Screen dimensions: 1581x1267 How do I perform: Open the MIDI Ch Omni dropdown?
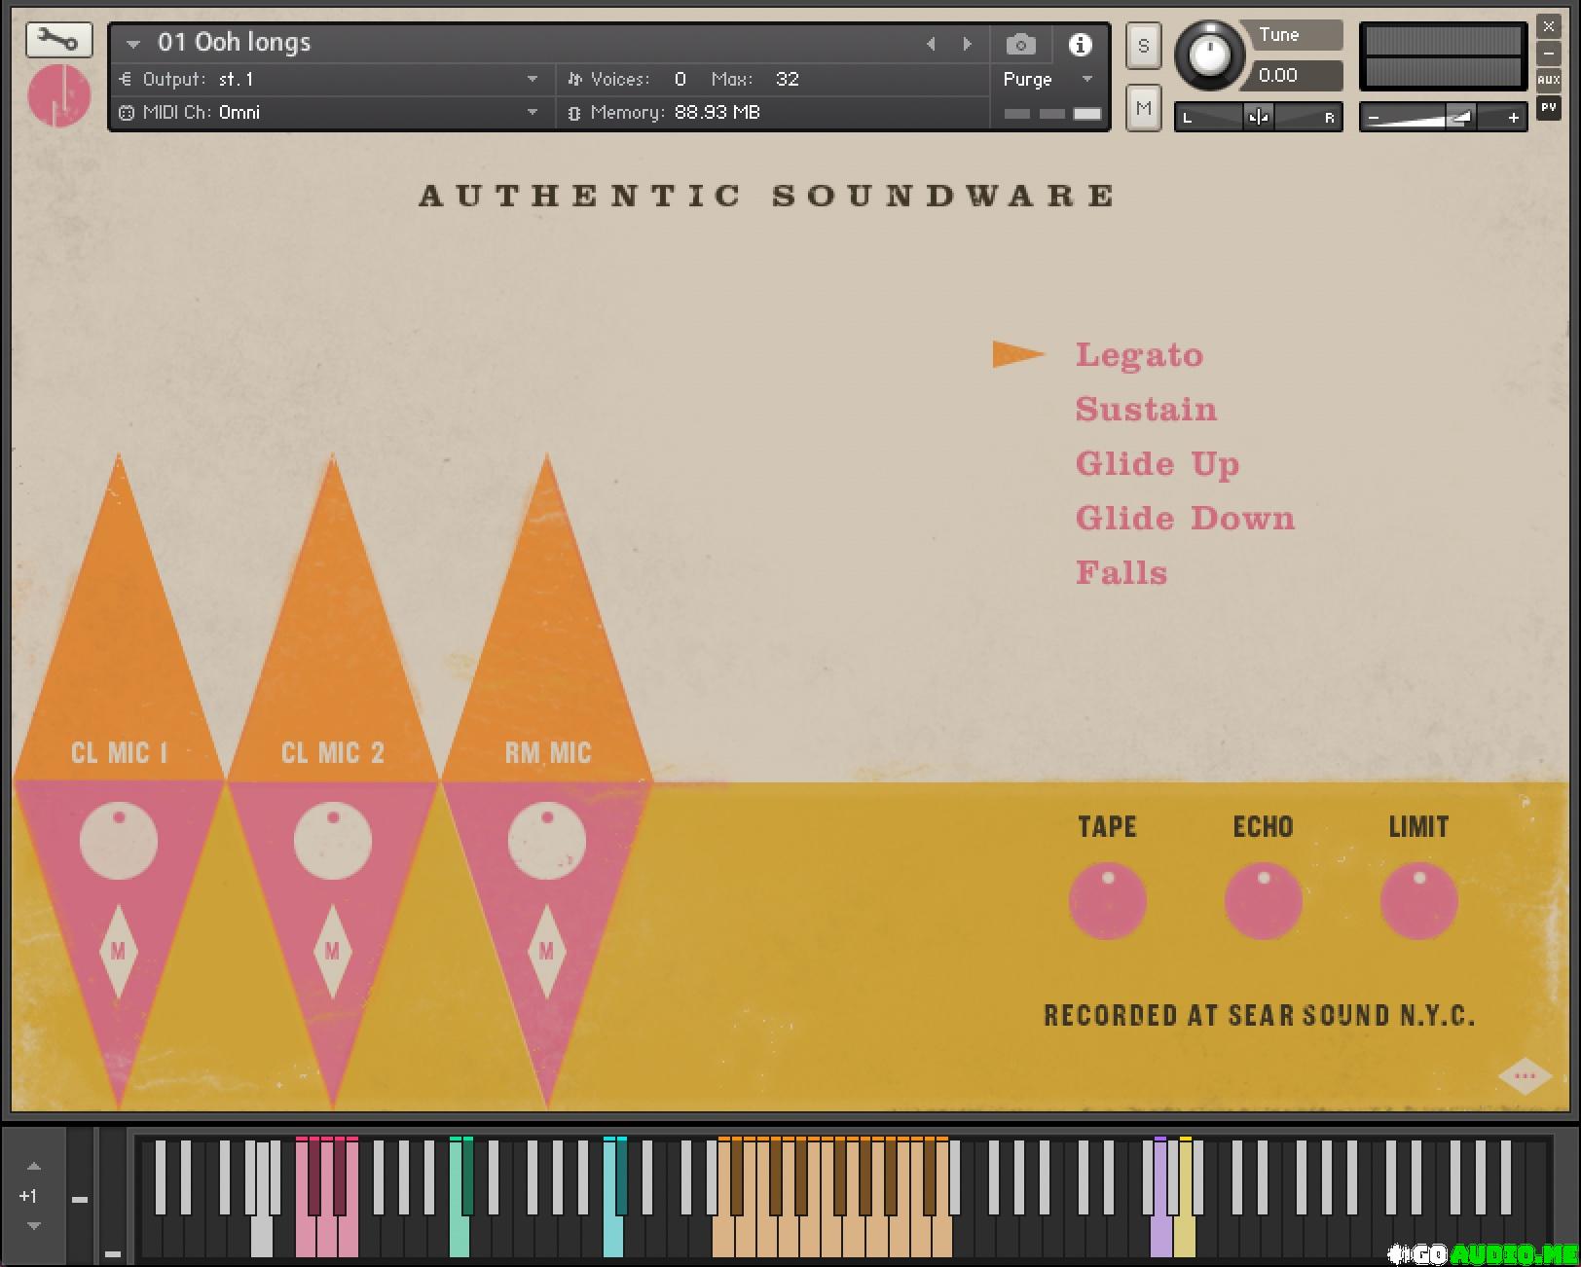coord(532,113)
